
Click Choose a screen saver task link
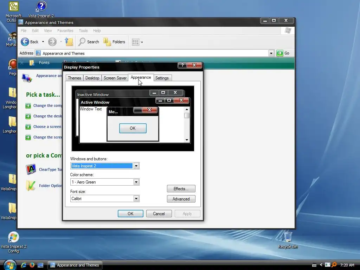click(x=47, y=127)
